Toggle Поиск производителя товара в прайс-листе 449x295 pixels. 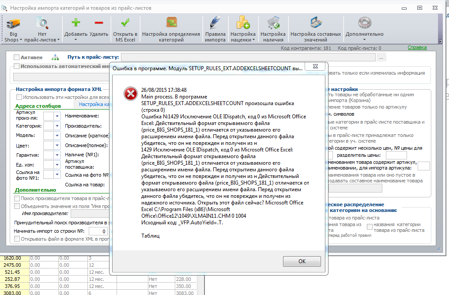[x=17, y=198]
